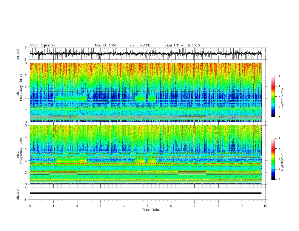Click the '9' tick on the time axis
This screenshot has width=299, height=231.
click(242, 206)
